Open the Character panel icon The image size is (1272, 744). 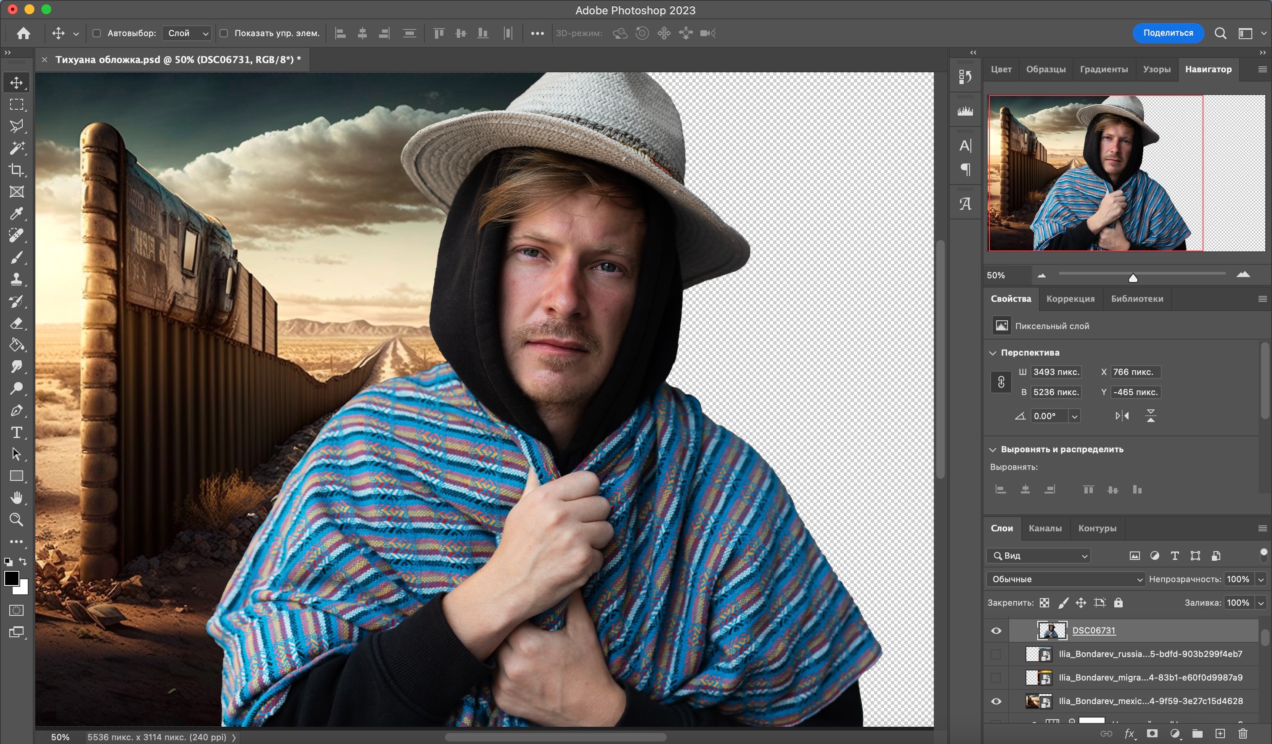point(965,146)
